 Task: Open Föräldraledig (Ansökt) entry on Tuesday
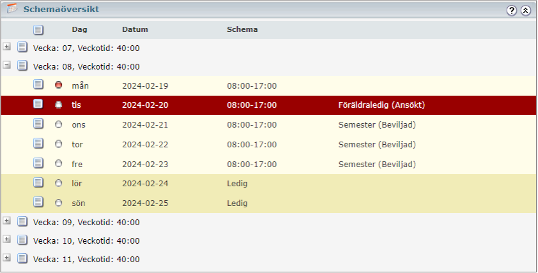pyautogui.click(x=381, y=105)
